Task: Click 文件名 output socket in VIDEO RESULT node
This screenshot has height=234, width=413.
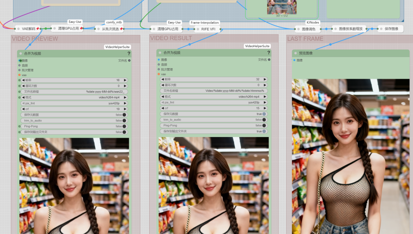Action: [x=269, y=60]
